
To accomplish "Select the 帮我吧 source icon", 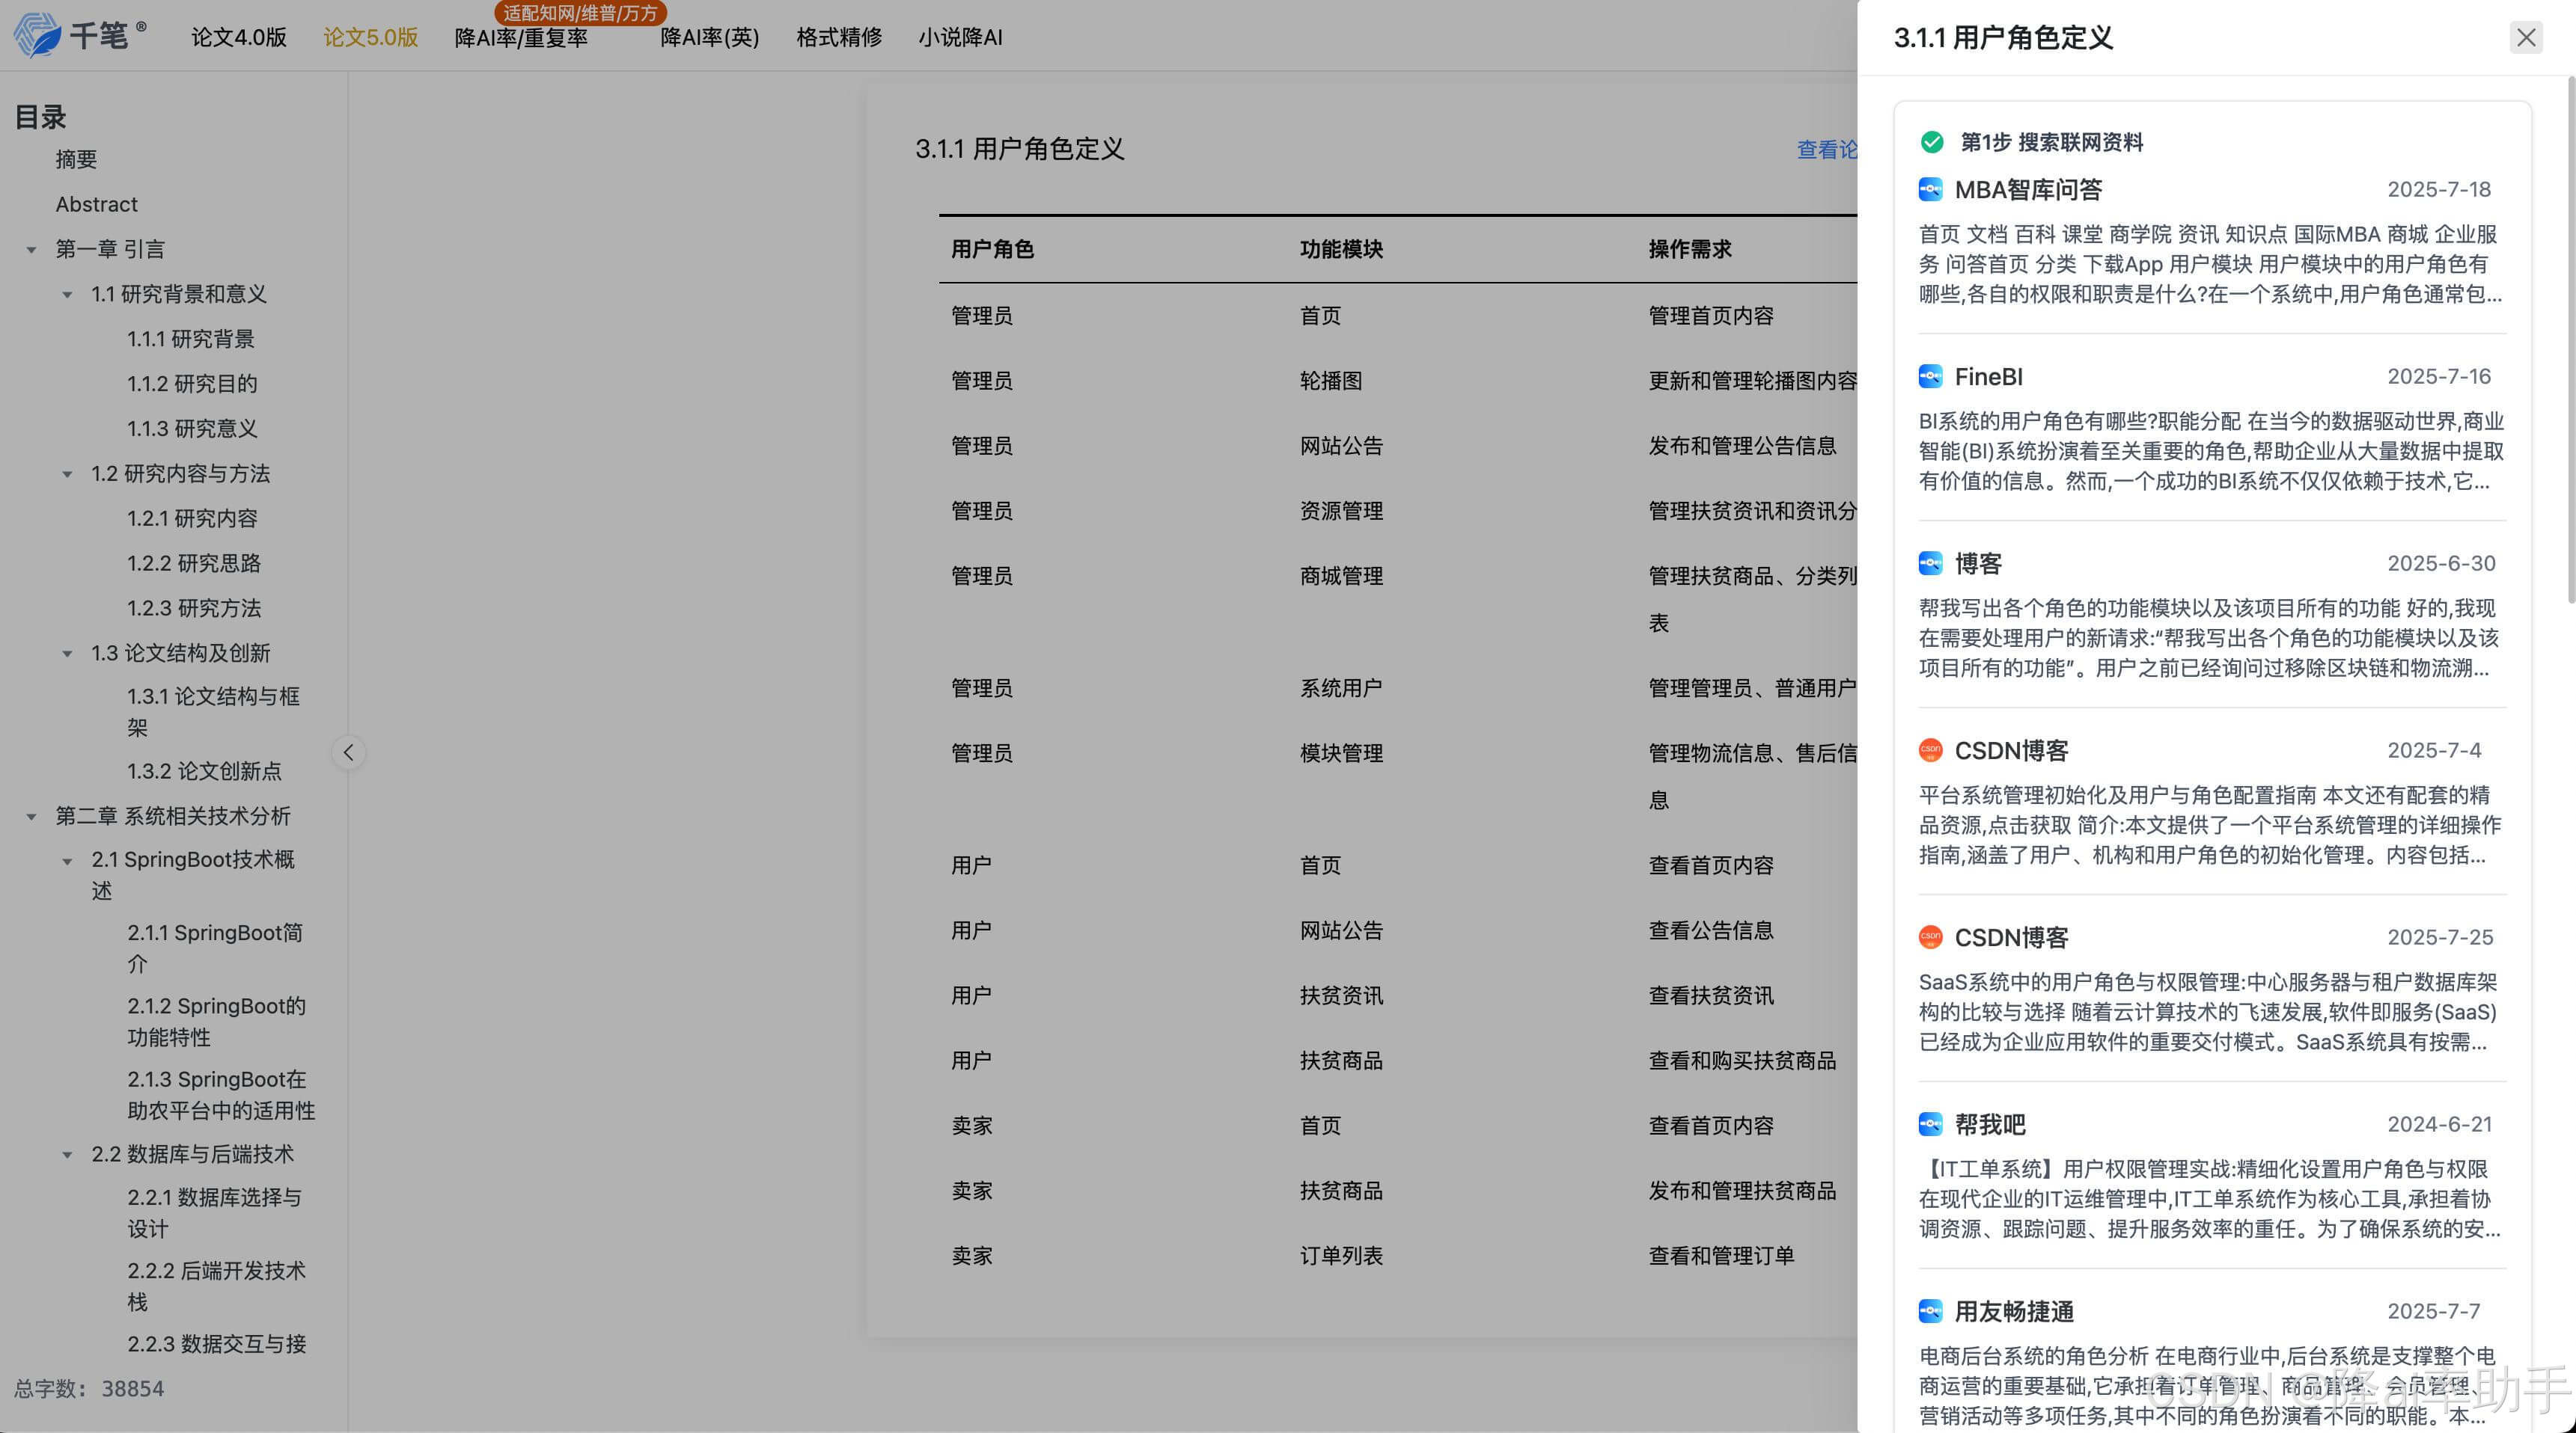I will [1930, 1123].
